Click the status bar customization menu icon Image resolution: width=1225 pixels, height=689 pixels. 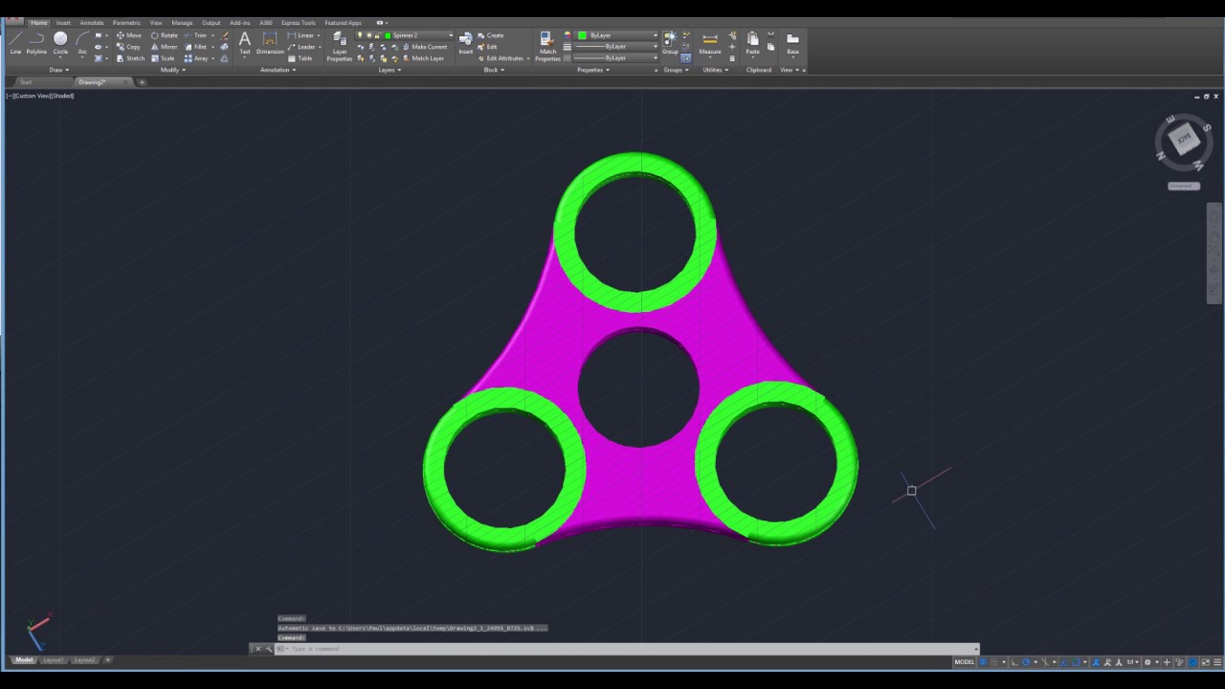coord(1217,662)
